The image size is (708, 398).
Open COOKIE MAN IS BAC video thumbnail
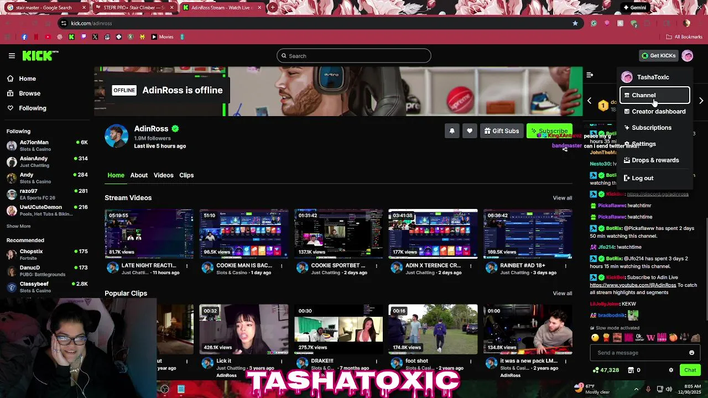click(x=244, y=234)
